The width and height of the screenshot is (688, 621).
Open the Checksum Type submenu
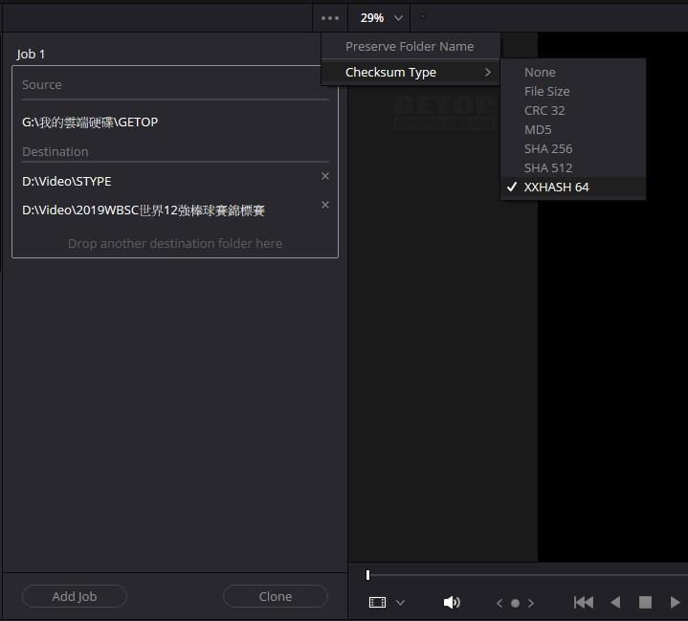pos(411,73)
